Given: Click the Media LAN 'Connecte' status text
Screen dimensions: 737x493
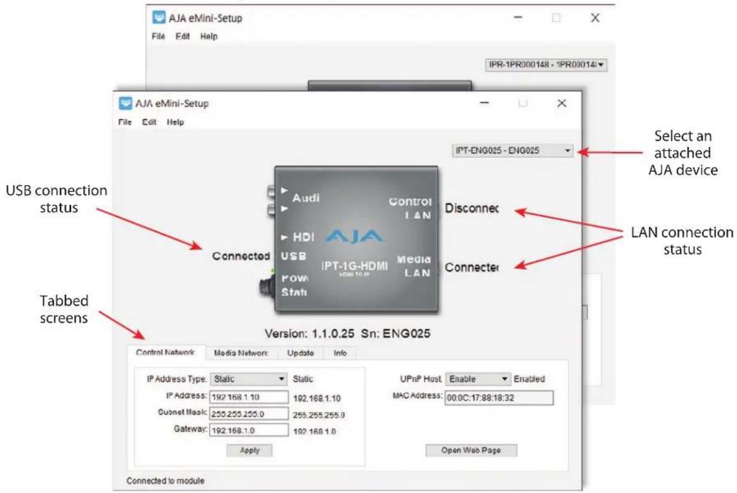Looking at the screenshot, I should click(472, 268).
